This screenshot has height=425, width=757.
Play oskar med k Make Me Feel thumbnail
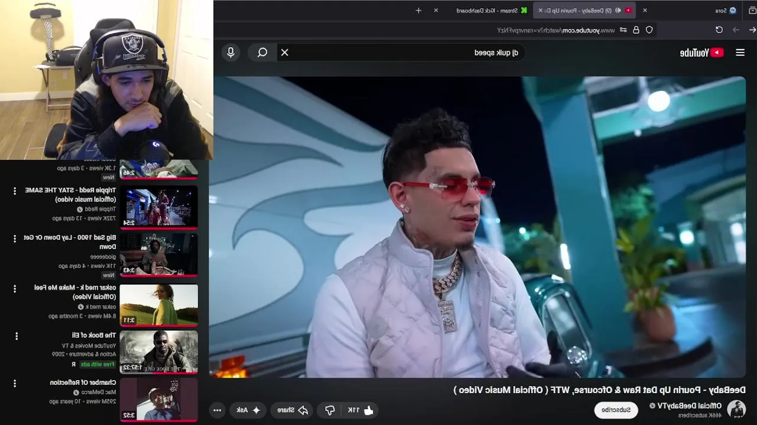tap(158, 305)
